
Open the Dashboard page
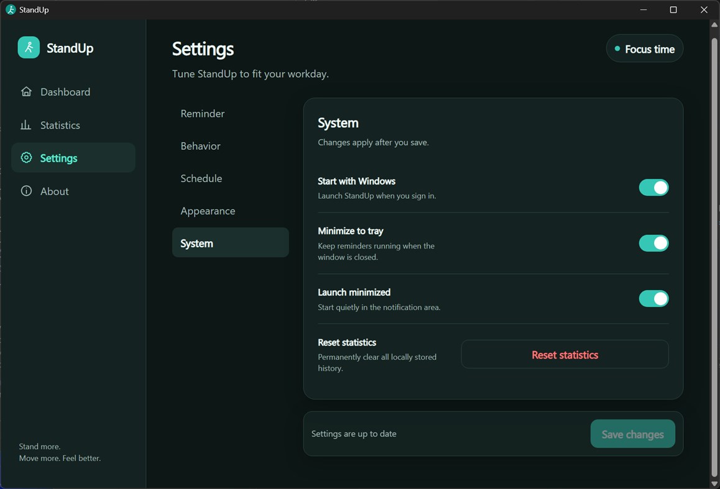[73, 92]
